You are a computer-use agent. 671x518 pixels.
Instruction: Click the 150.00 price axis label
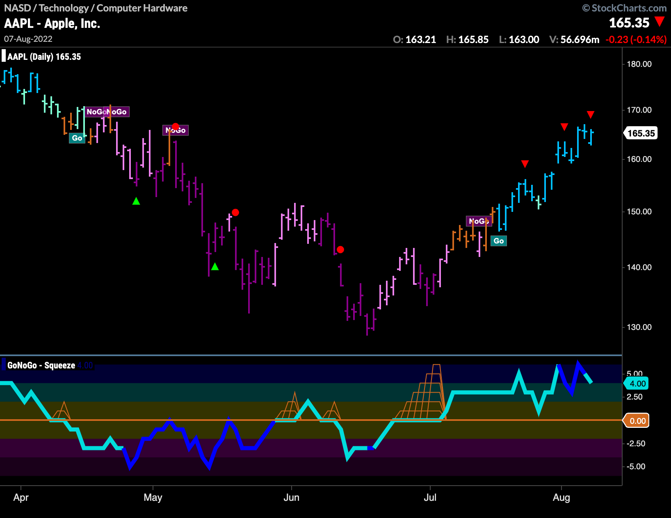click(x=639, y=211)
